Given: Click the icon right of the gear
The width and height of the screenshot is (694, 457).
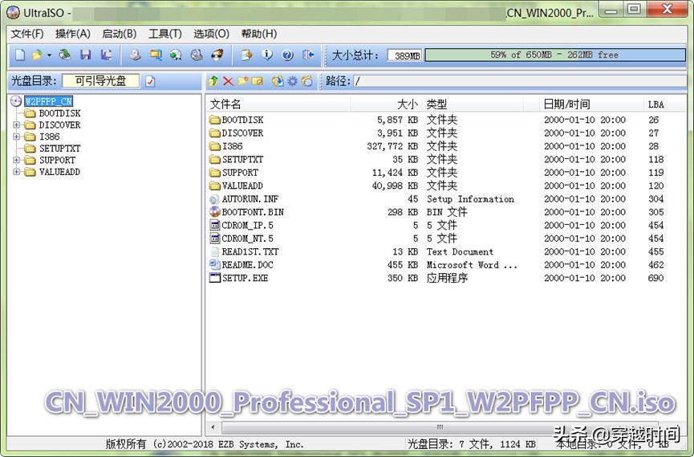Looking at the screenshot, I should [306, 81].
